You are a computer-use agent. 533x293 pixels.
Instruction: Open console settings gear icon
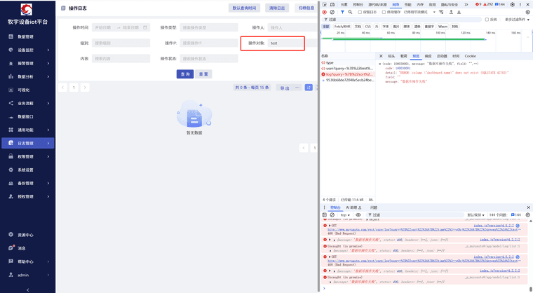(x=527, y=214)
